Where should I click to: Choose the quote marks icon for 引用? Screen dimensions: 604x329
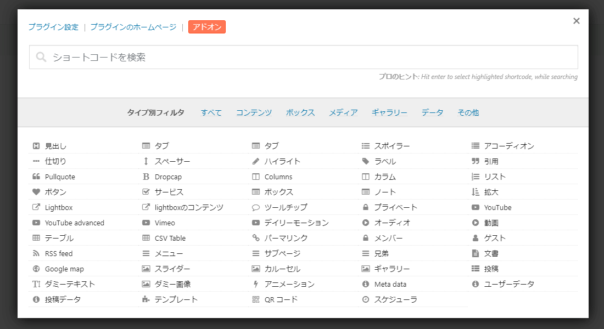tap(476, 161)
